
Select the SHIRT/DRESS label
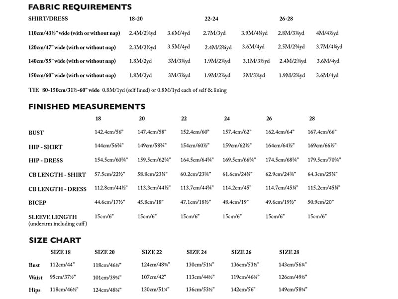click(51, 18)
